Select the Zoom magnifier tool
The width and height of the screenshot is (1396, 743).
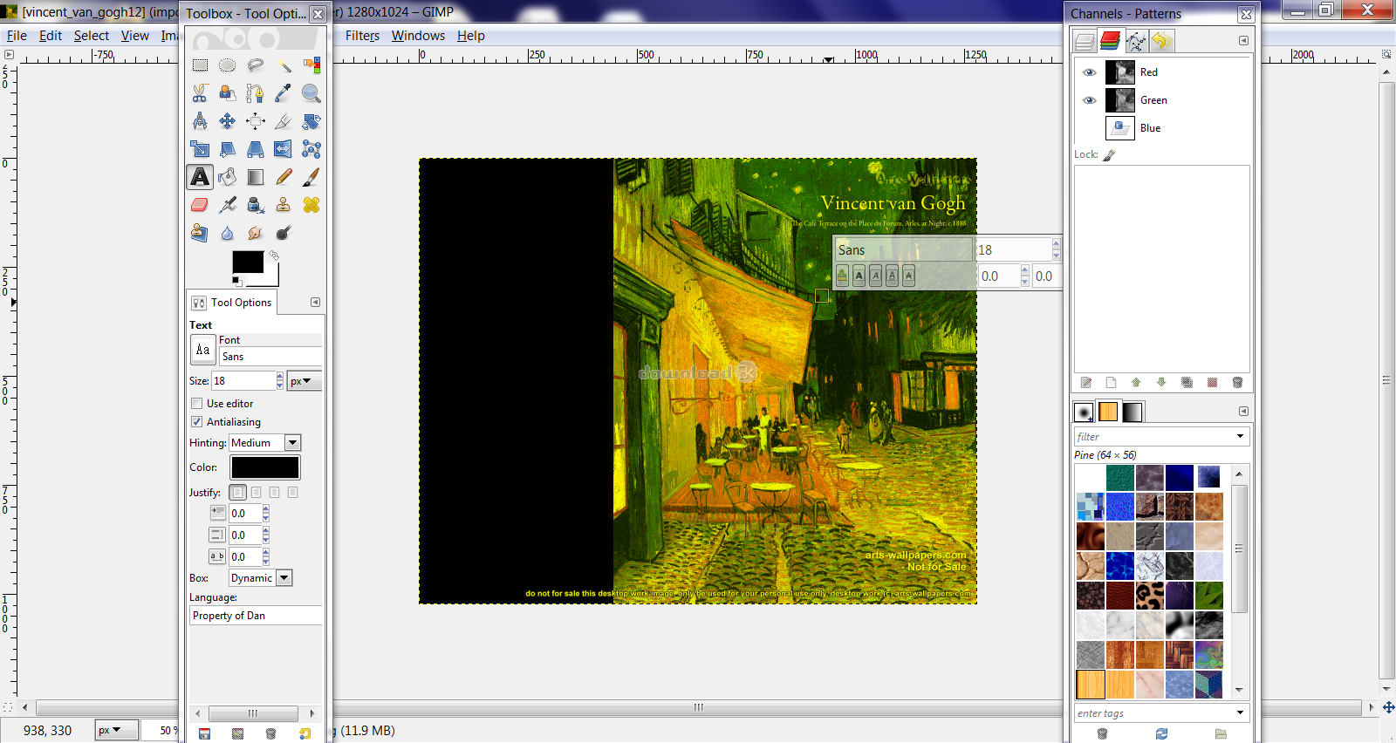pos(311,93)
